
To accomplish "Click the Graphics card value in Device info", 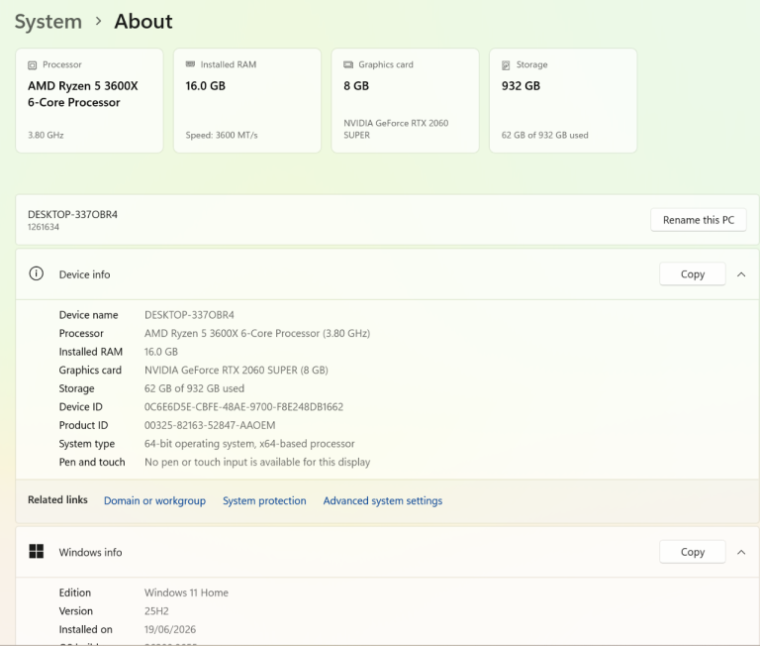I will [237, 371].
